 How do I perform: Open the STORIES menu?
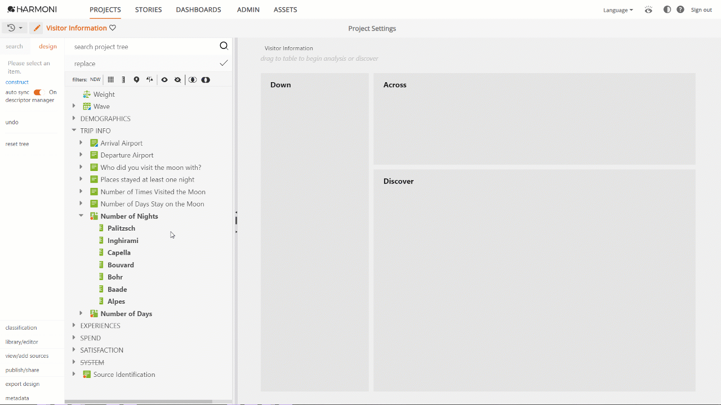pyautogui.click(x=149, y=10)
